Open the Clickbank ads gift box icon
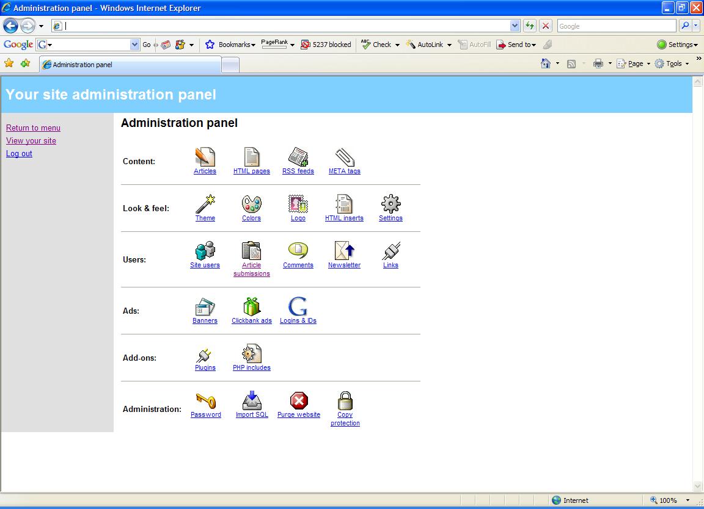The height and width of the screenshot is (509, 704). (x=251, y=307)
